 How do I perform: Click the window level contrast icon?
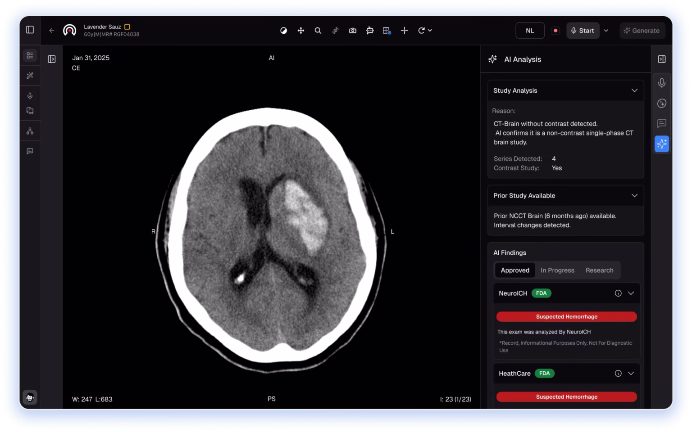(x=283, y=31)
